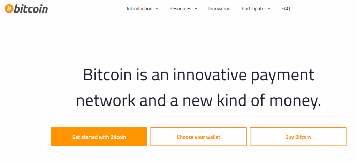357x163 pixels.
Task: Open the Introduction menu
Action: [139, 9]
